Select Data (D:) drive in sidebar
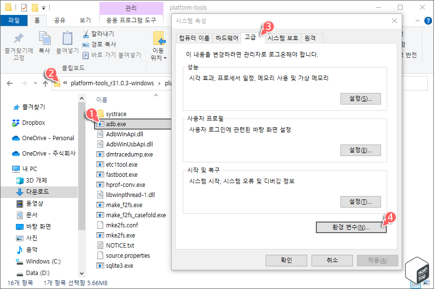The image size is (434, 289). coord(33,273)
